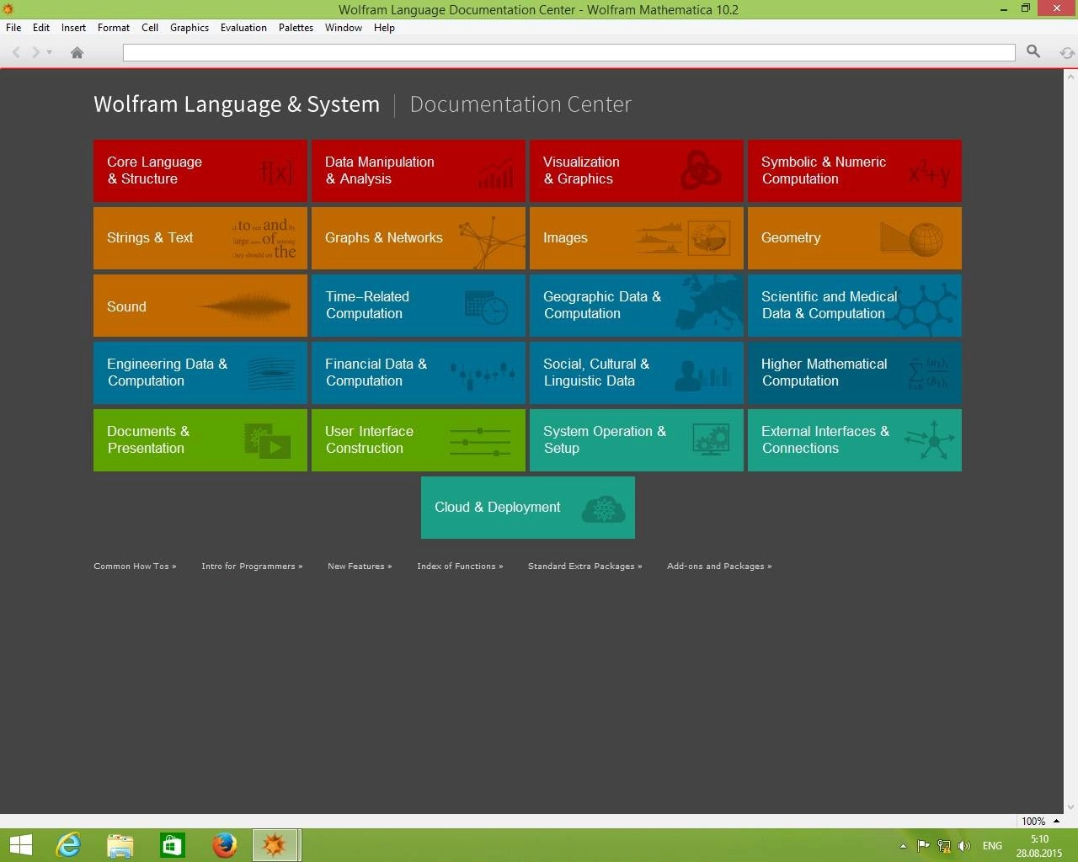Viewport: 1078px width, 862px height.
Task: Open the Time-Related Computation tile
Action: 419,306
